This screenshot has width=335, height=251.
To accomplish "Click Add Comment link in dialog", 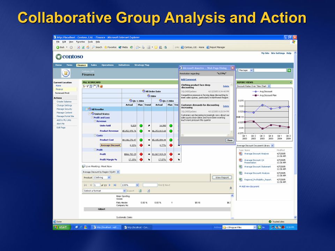I will point(188,79).
